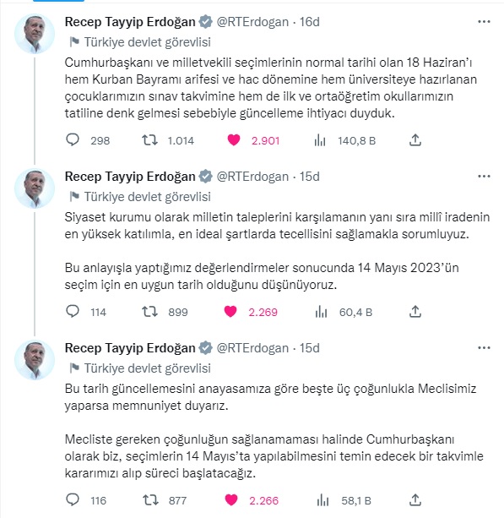Retweet the tweet with 877 retweets
504x518 pixels.
(x=149, y=499)
